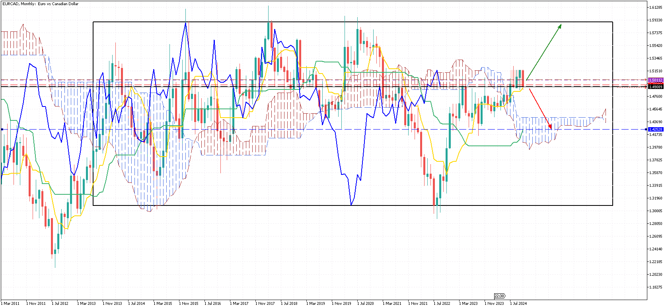668x308 pixels.
Task: Click the 1.57375 price axis label
Action: pos(656,33)
